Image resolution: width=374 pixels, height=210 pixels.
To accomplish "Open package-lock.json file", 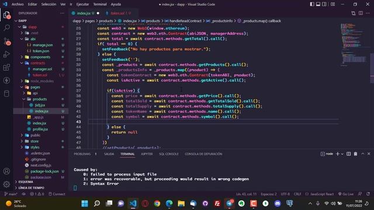I will (x=44, y=171).
